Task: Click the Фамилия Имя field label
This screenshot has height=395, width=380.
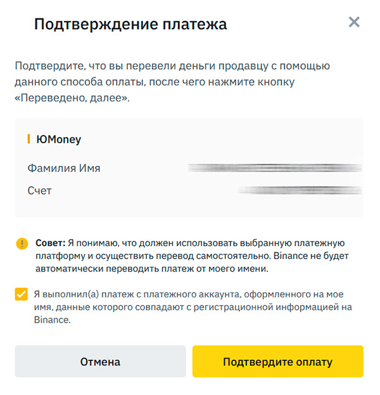Action: point(64,169)
